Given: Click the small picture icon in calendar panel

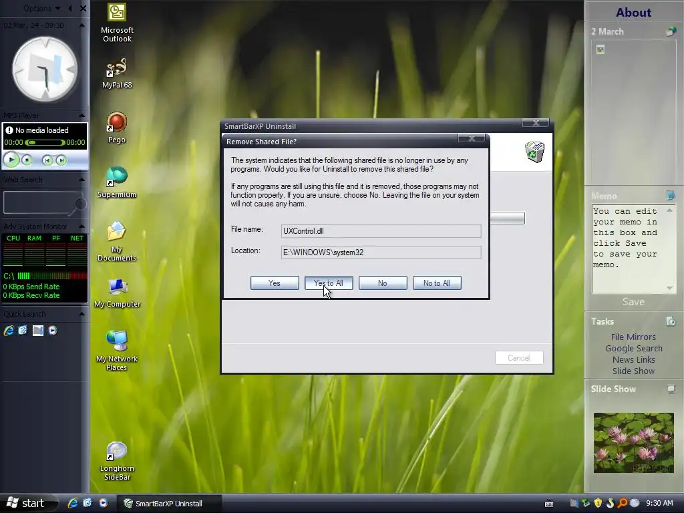Looking at the screenshot, I should [x=601, y=49].
